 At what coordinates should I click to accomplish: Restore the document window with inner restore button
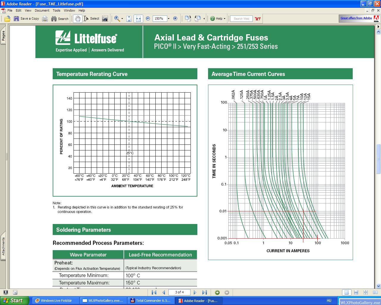(x=372, y=10)
